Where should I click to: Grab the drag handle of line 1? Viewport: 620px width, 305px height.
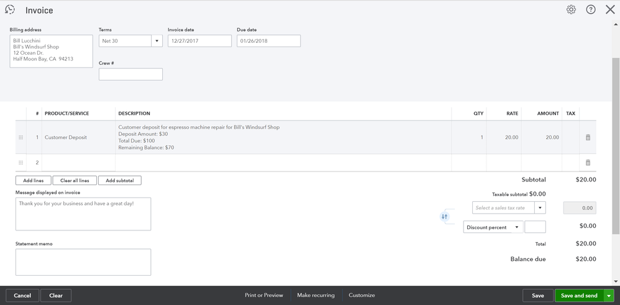21,137
